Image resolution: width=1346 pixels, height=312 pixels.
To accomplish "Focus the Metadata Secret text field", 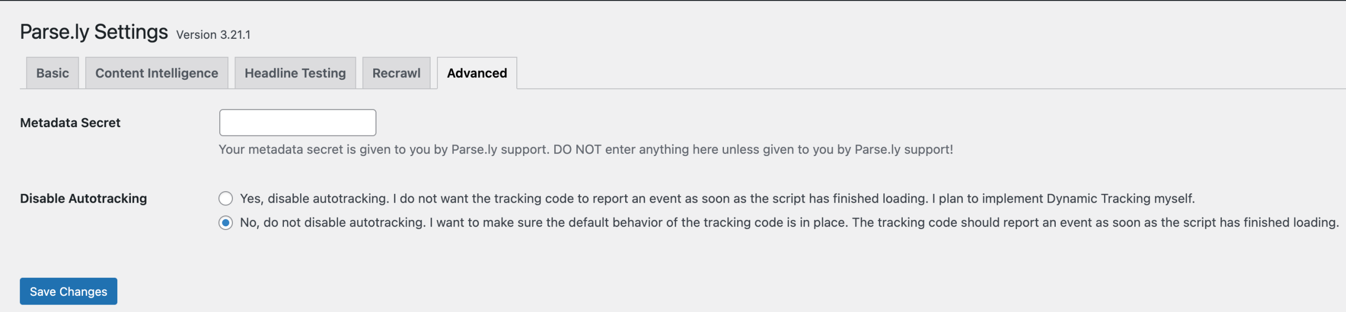I will point(298,122).
